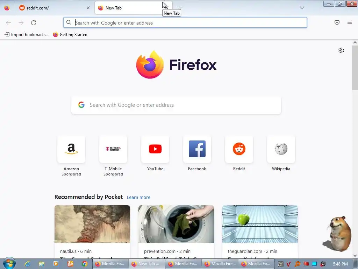
Task: Open the theguardian.com fridge article thumbnail
Action: 260,224
